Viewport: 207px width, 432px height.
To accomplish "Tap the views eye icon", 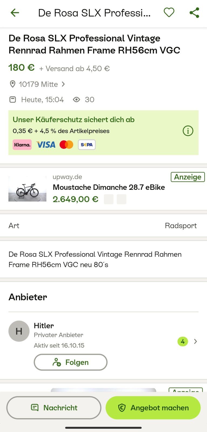I will (76, 100).
